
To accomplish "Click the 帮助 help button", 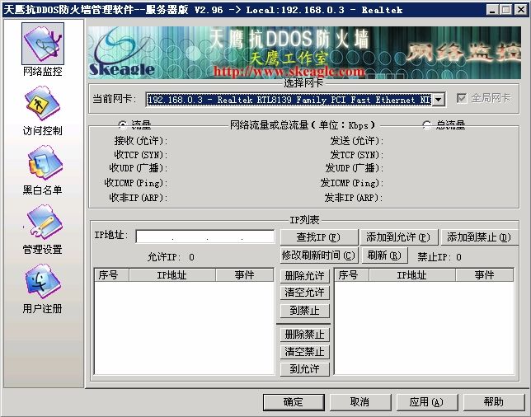I will (x=493, y=402).
